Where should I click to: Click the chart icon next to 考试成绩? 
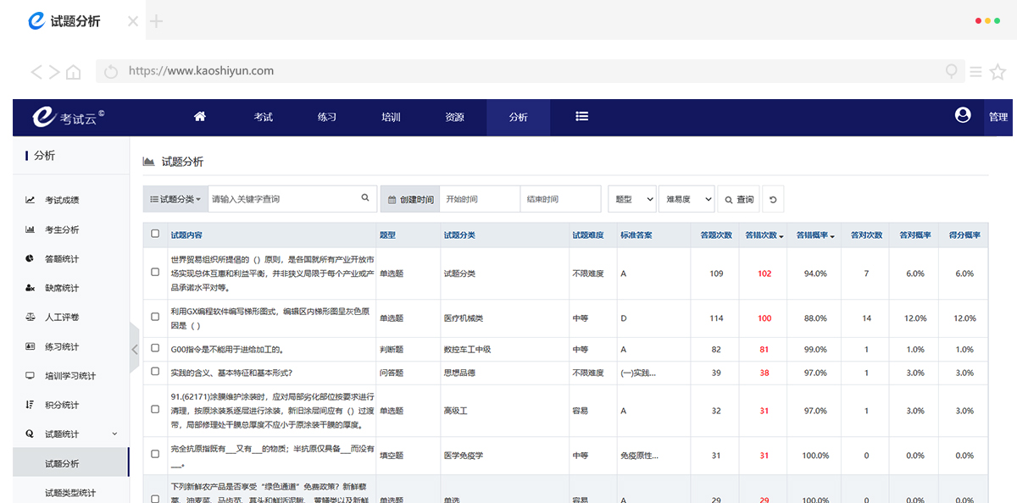click(30, 200)
